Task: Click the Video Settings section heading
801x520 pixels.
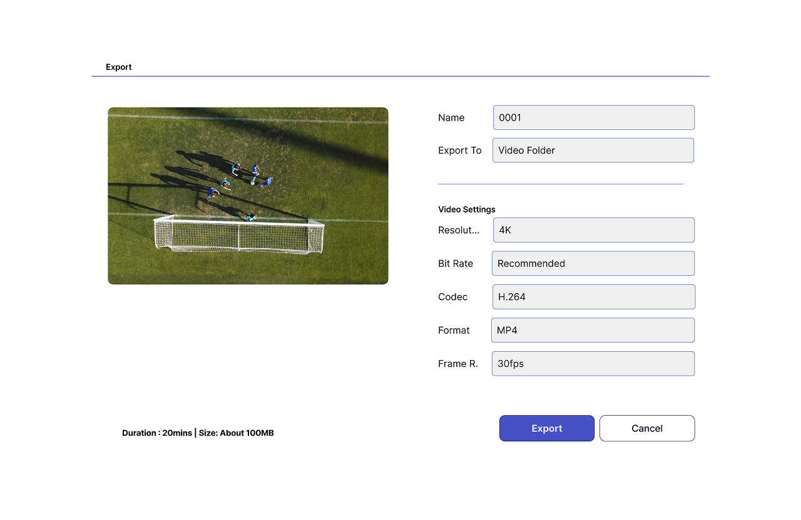Action: 466,209
